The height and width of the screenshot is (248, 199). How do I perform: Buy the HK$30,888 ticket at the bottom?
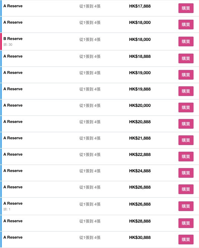[x=186, y=239]
